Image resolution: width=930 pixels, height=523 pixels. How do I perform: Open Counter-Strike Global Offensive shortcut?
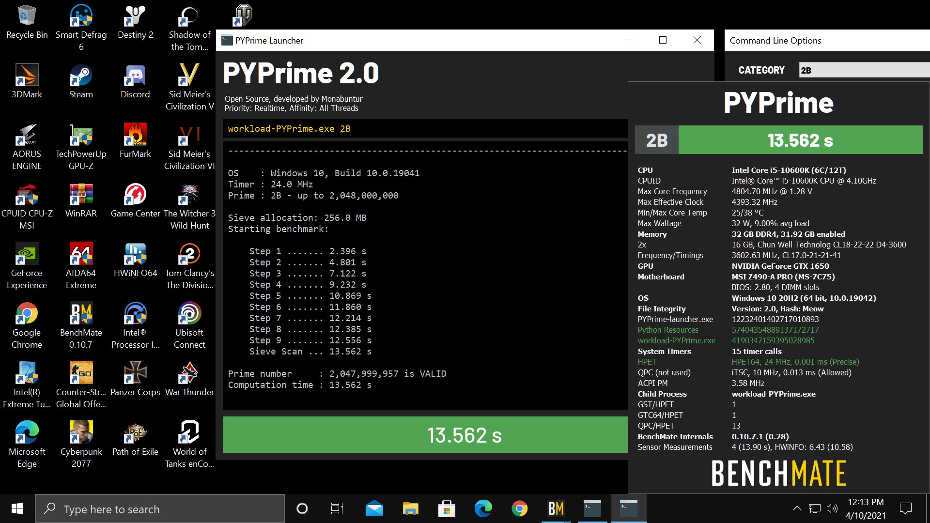[81, 385]
